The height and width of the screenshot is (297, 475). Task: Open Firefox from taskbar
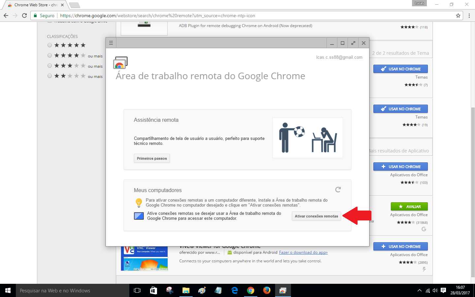point(267,290)
